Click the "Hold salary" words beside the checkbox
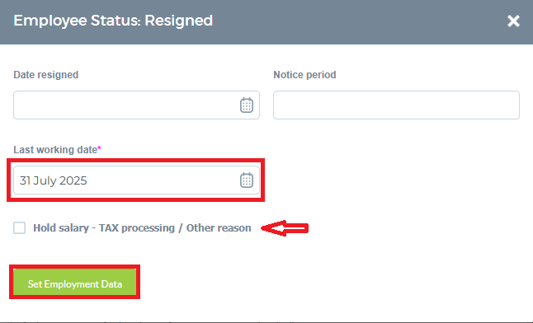The height and width of the screenshot is (323, 533). pos(61,228)
